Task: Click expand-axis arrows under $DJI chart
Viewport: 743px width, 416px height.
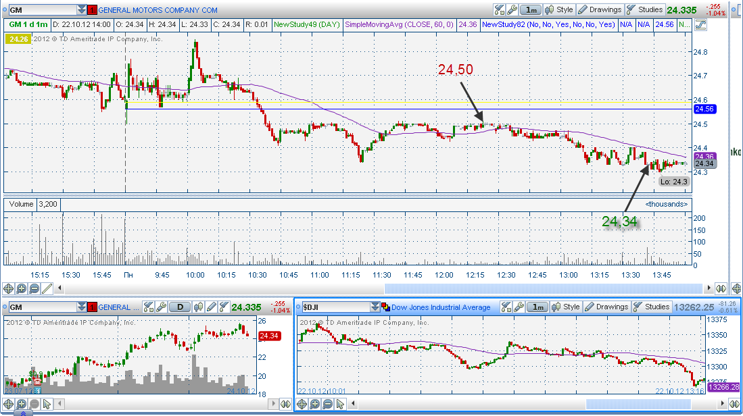Action: (736, 404)
